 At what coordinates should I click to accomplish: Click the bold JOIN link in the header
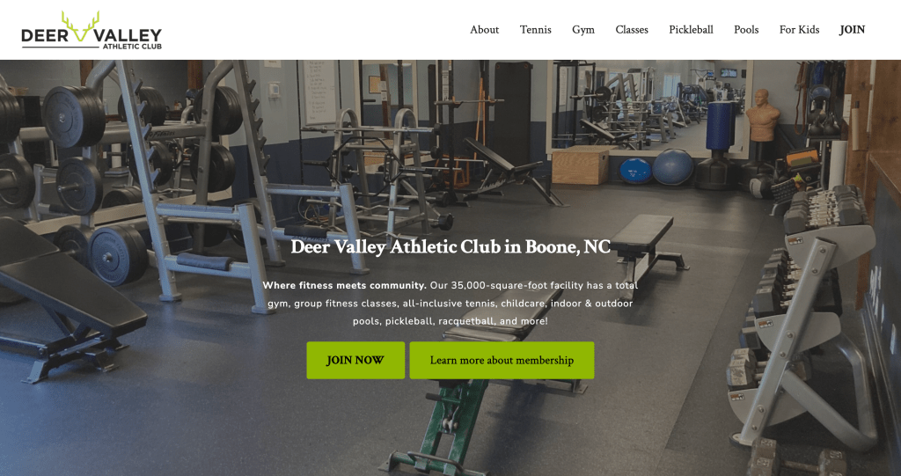[x=852, y=30]
